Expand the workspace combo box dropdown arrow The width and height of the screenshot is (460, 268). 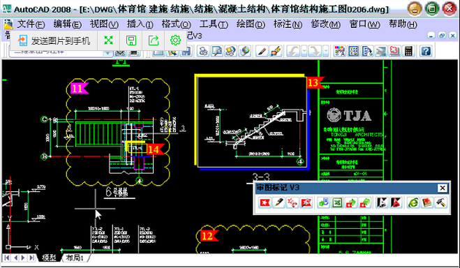(108, 53)
